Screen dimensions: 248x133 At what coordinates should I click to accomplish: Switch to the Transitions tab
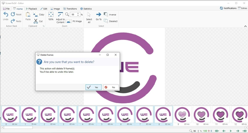(70, 9)
